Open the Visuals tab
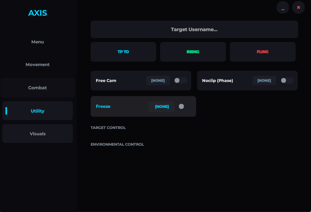The height and width of the screenshot is (212, 311). [38, 134]
